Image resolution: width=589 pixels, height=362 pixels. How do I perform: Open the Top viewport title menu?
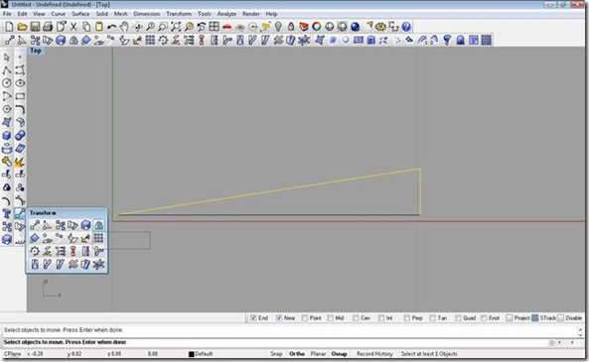click(x=36, y=51)
